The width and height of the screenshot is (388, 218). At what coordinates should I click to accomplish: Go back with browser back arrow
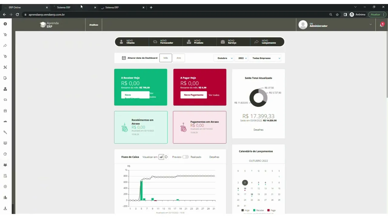pos(4,15)
